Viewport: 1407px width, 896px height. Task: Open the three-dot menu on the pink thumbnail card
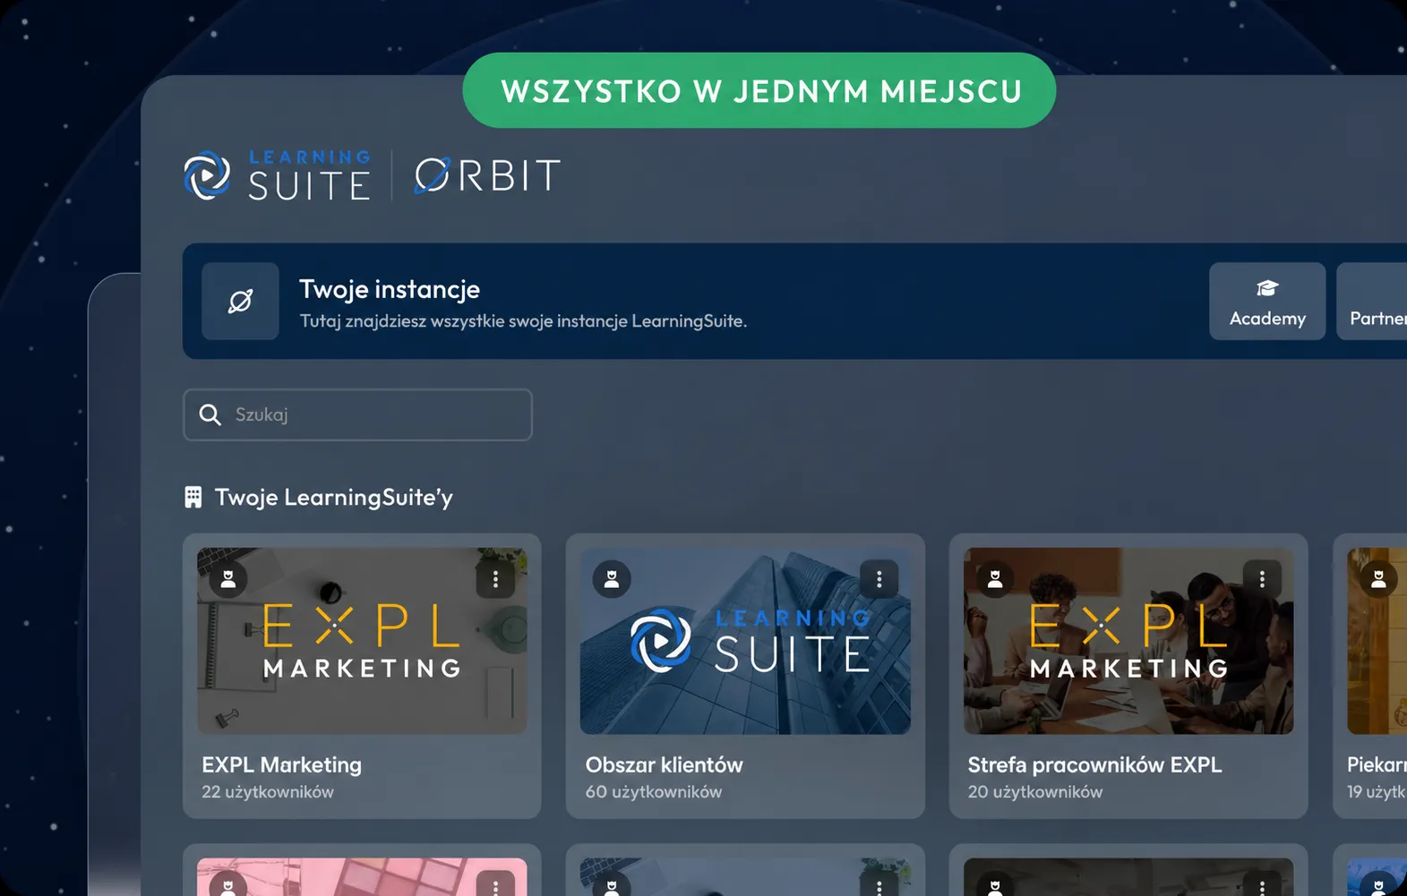tap(495, 885)
